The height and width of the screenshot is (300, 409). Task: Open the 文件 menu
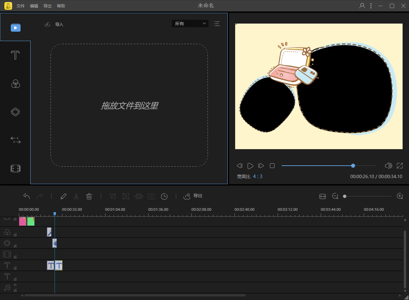coord(21,6)
